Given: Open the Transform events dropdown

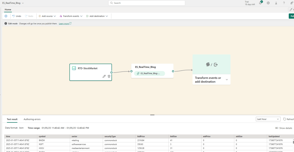Looking at the screenshot, I should [x=71, y=16].
